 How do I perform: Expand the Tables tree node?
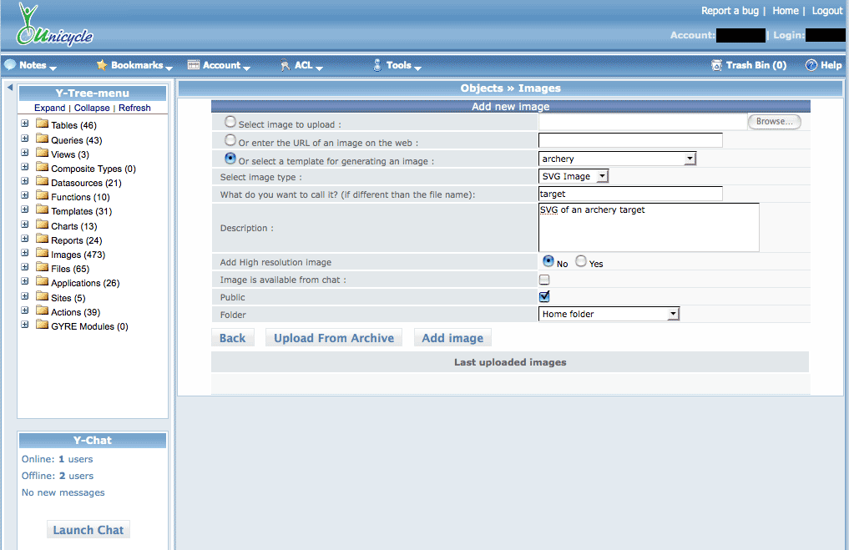pos(25,124)
